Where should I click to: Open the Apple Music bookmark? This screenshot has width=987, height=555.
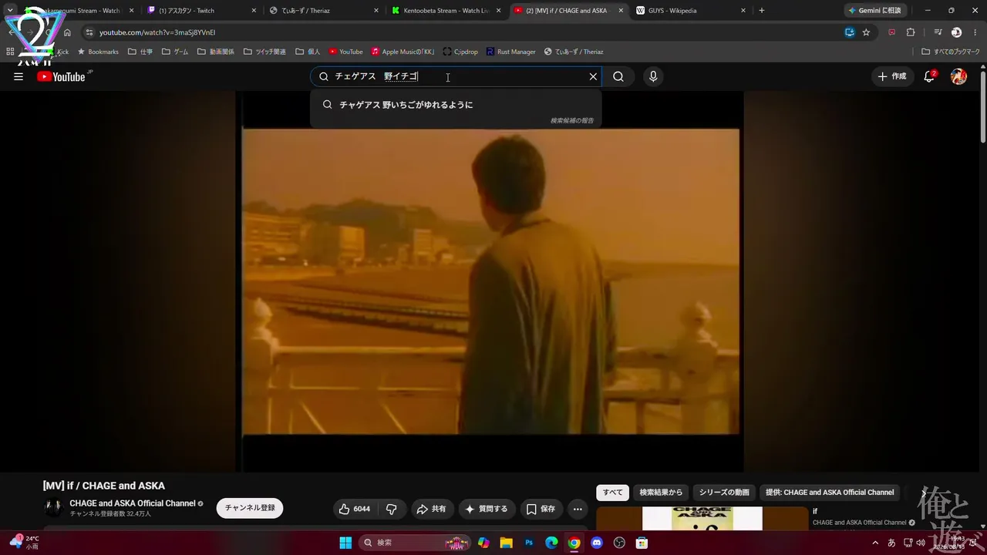pos(403,52)
